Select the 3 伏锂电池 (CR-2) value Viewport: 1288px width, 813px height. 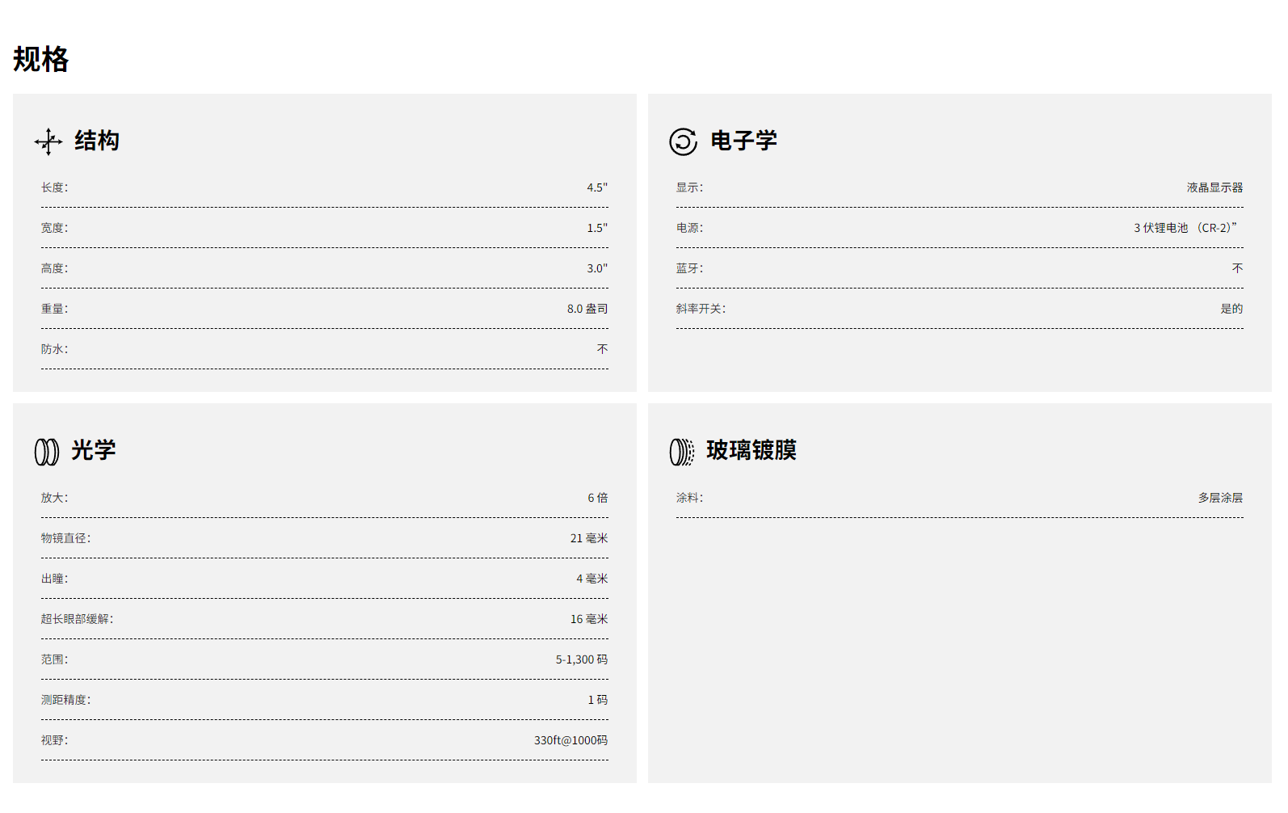[x=1185, y=228]
